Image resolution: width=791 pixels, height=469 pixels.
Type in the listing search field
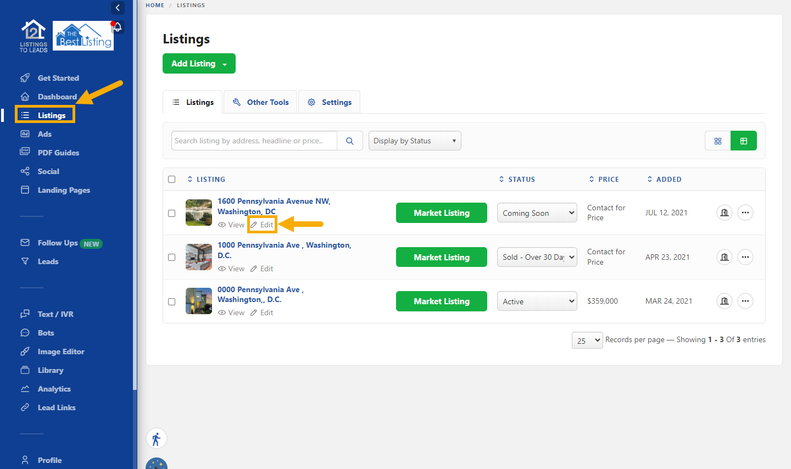click(x=253, y=141)
